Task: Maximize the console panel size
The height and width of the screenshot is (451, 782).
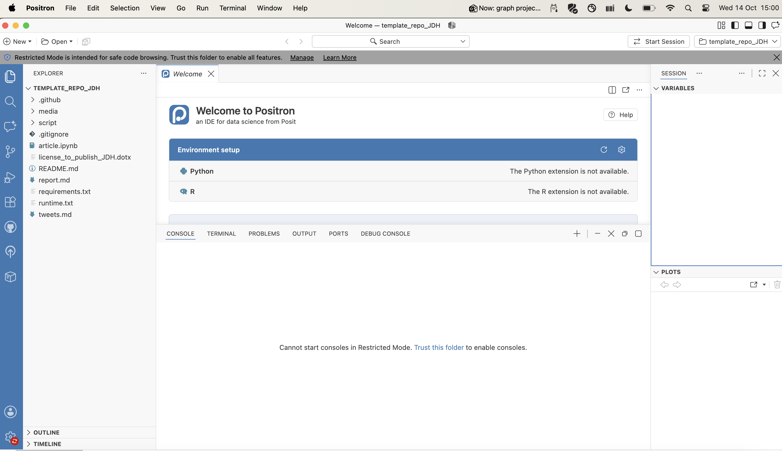Action: [x=638, y=234]
